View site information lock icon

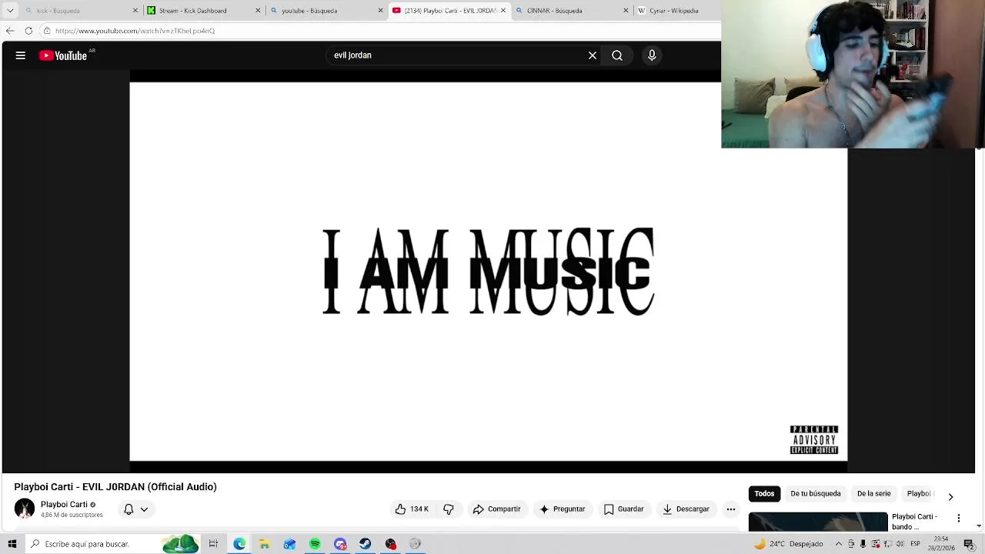tap(47, 31)
